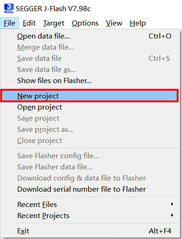Open the Target menu
This screenshot has height=239, width=182.
(54, 23)
